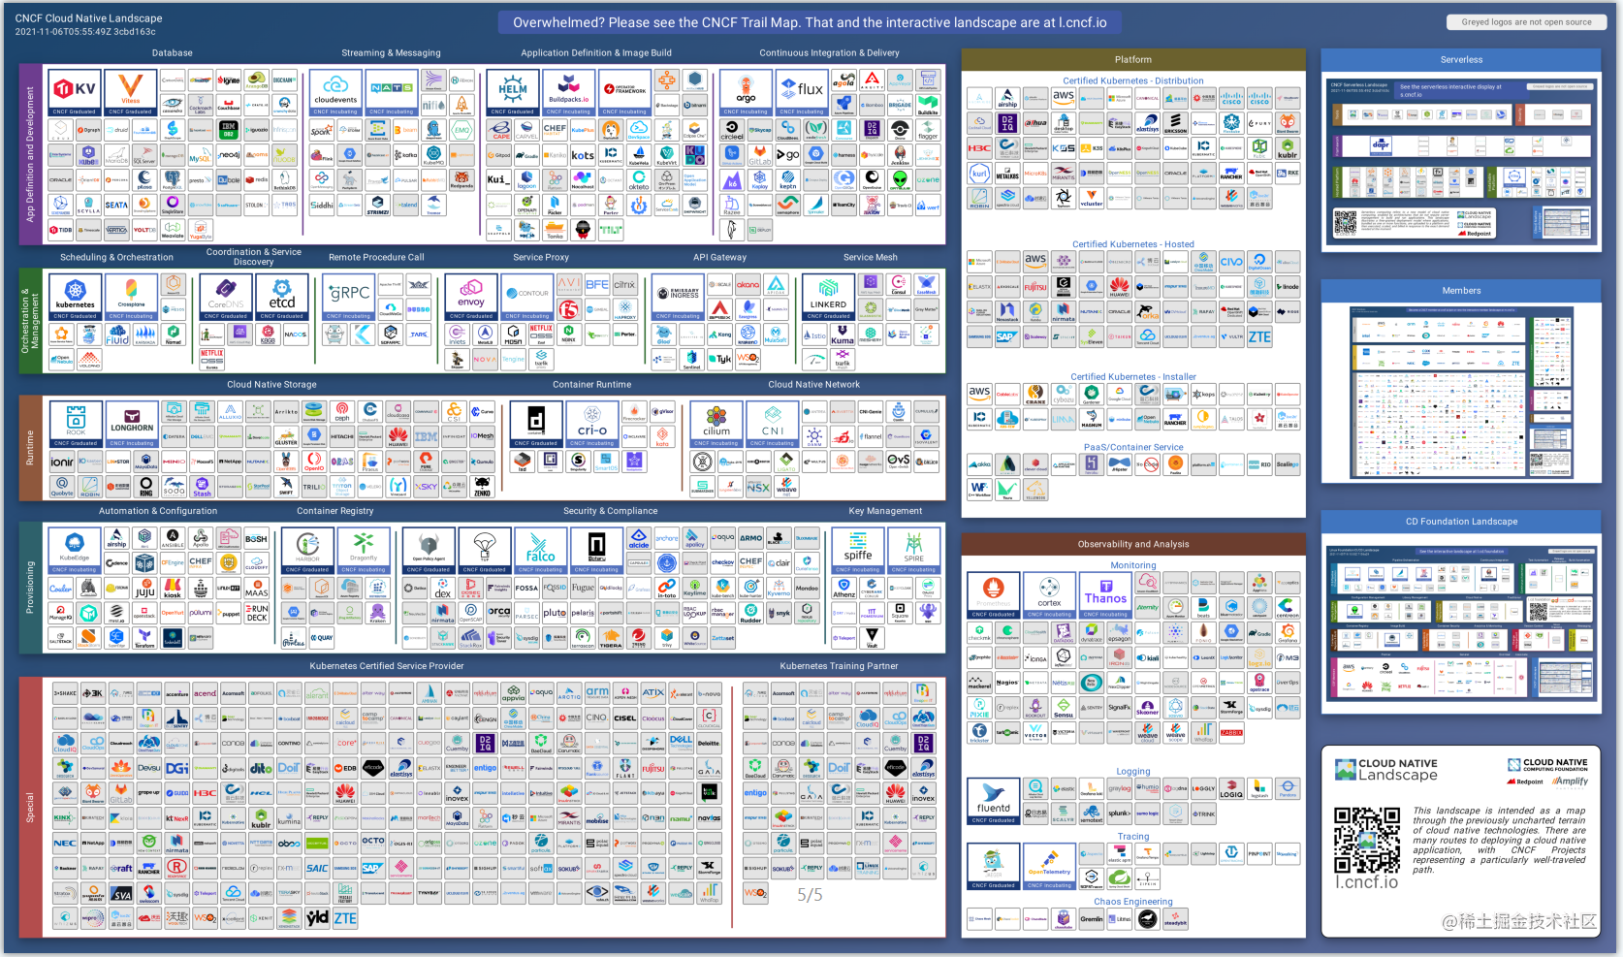The image size is (1623, 957).
Task: Click 'Certified Kubernetes - Distribution' heading
Action: (x=1133, y=81)
